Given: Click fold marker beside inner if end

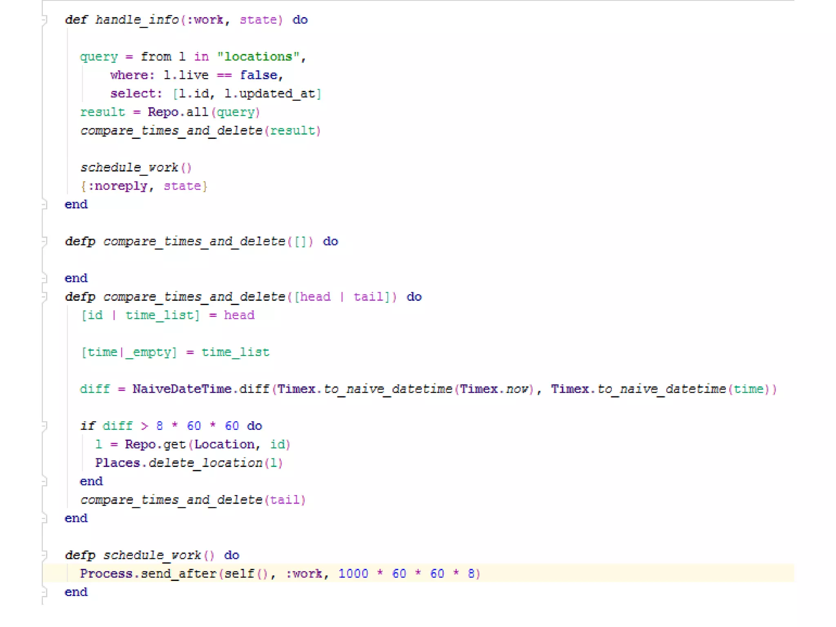Looking at the screenshot, I should click(x=44, y=481).
